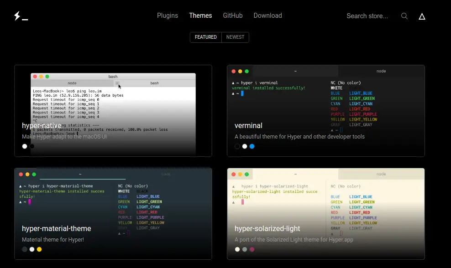Open the Plugins page
The height and width of the screenshot is (268, 451).
pyautogui.click(x=168, y=15)
